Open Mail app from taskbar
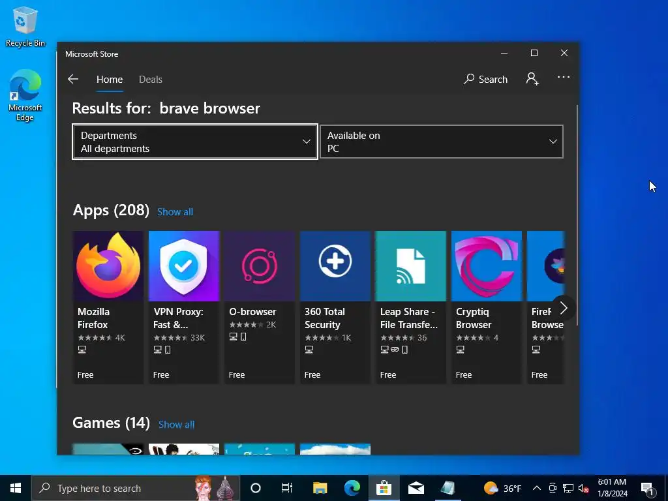668x501 pixels. click(416, 488)
